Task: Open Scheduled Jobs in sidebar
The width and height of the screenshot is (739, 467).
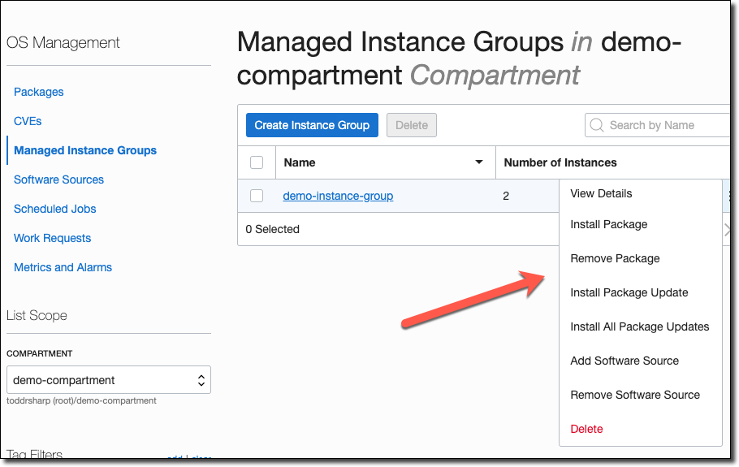Action: pos(54,209)
